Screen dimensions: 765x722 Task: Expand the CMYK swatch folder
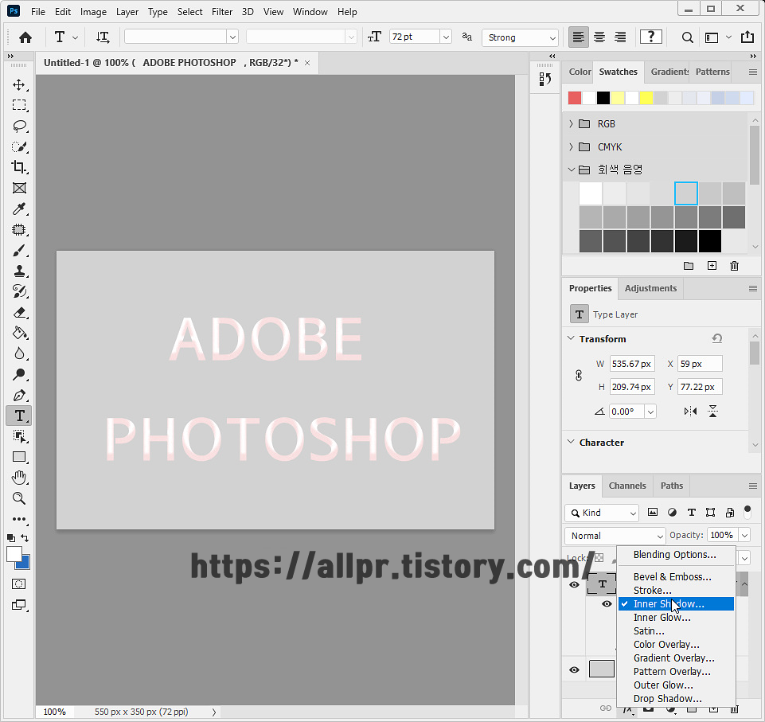[571, 146]
